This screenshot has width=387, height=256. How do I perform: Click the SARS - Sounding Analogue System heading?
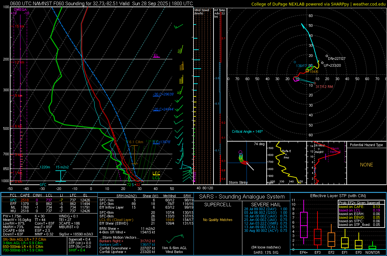242,197
